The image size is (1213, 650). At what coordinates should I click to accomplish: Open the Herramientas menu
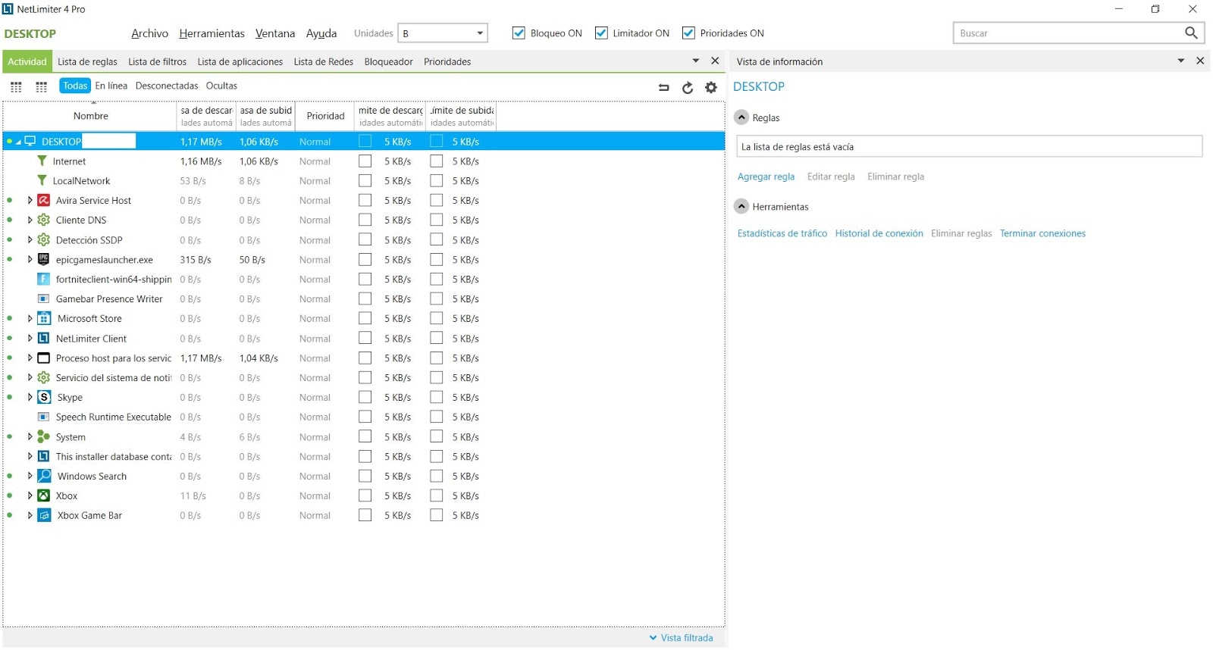[x=212, y=33]
